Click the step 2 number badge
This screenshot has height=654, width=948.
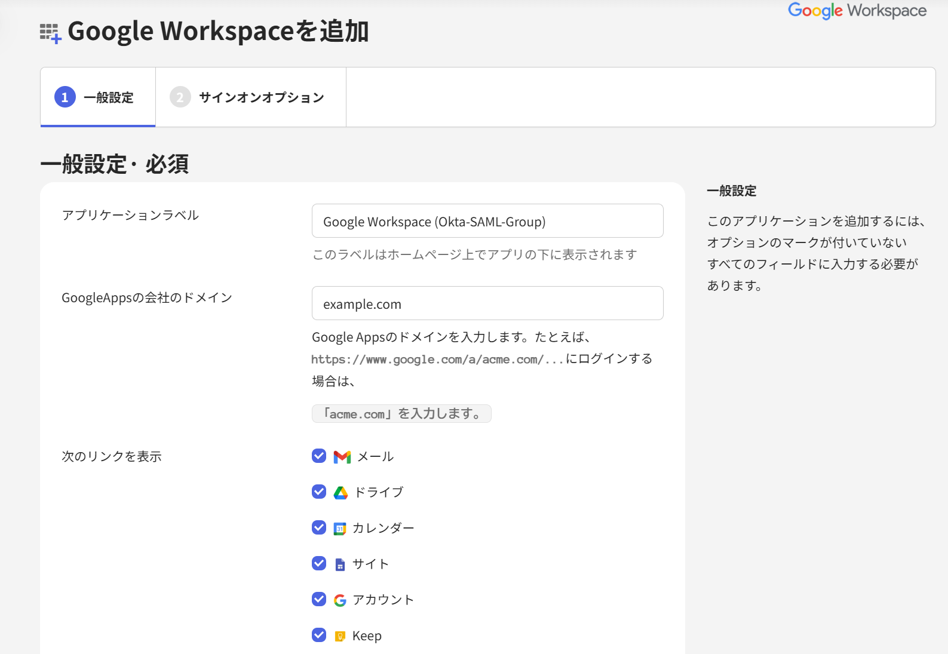[x=180, y=97]
